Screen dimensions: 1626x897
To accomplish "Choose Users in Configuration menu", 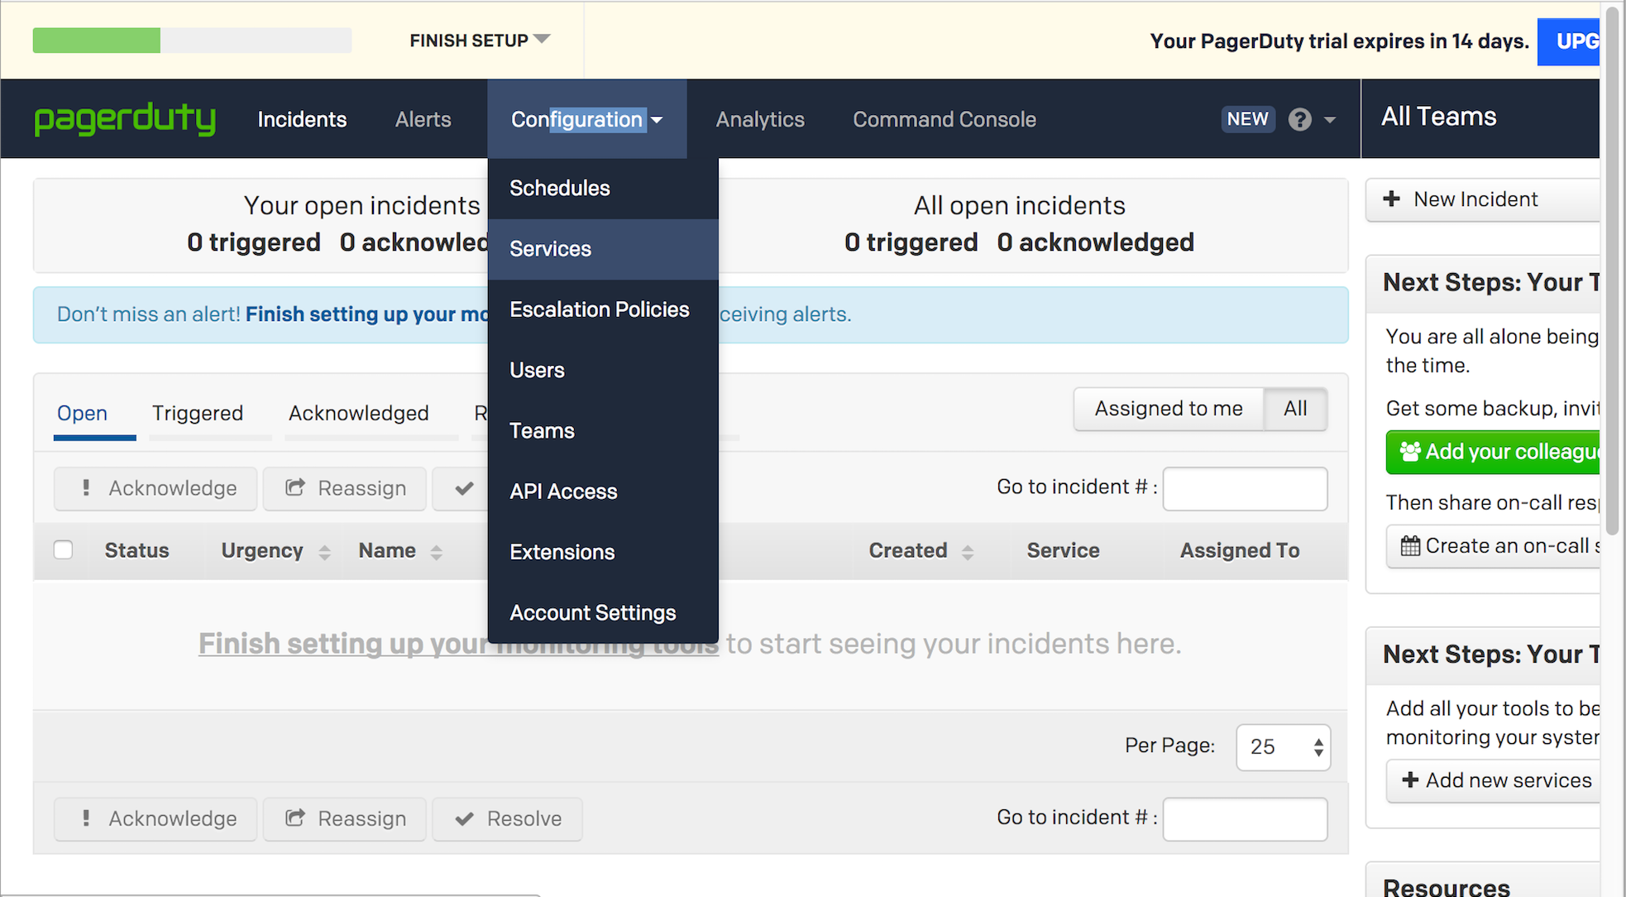I will click(x=603, y=370).
